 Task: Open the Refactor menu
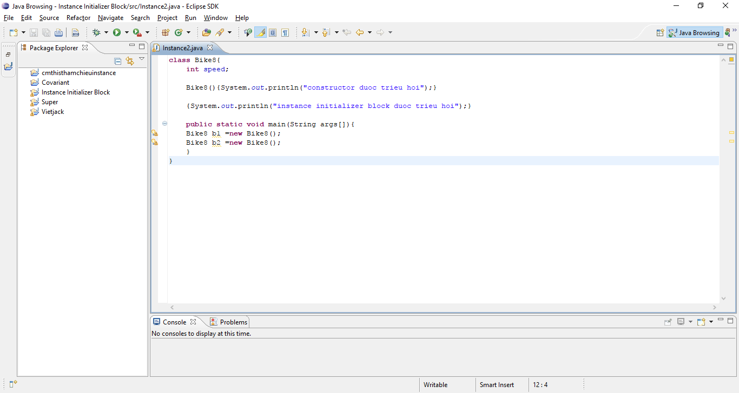tap(78, 18)
